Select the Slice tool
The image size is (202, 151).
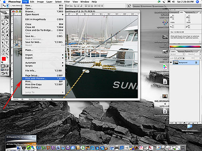point(7,24)
